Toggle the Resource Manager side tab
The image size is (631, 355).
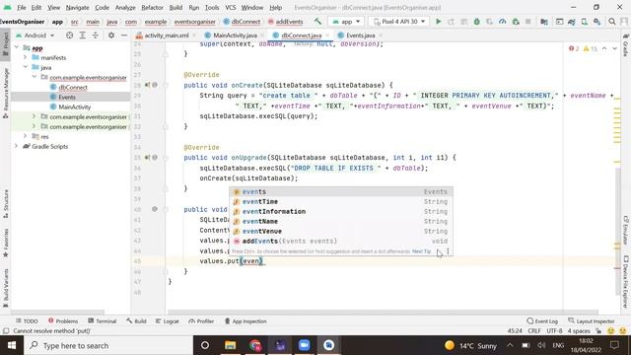pos(5,94)
